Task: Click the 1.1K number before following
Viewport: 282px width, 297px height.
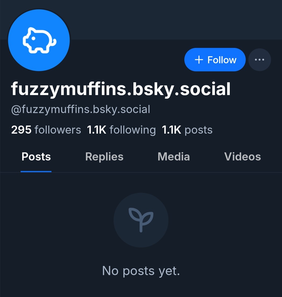Action: [x=97, y=130]
